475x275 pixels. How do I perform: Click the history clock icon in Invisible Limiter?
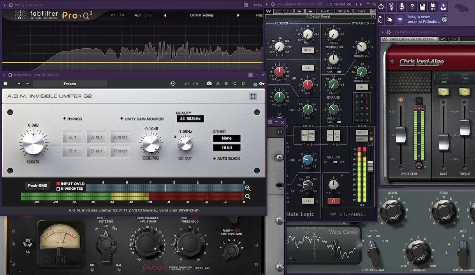click(x=173, y=84)
